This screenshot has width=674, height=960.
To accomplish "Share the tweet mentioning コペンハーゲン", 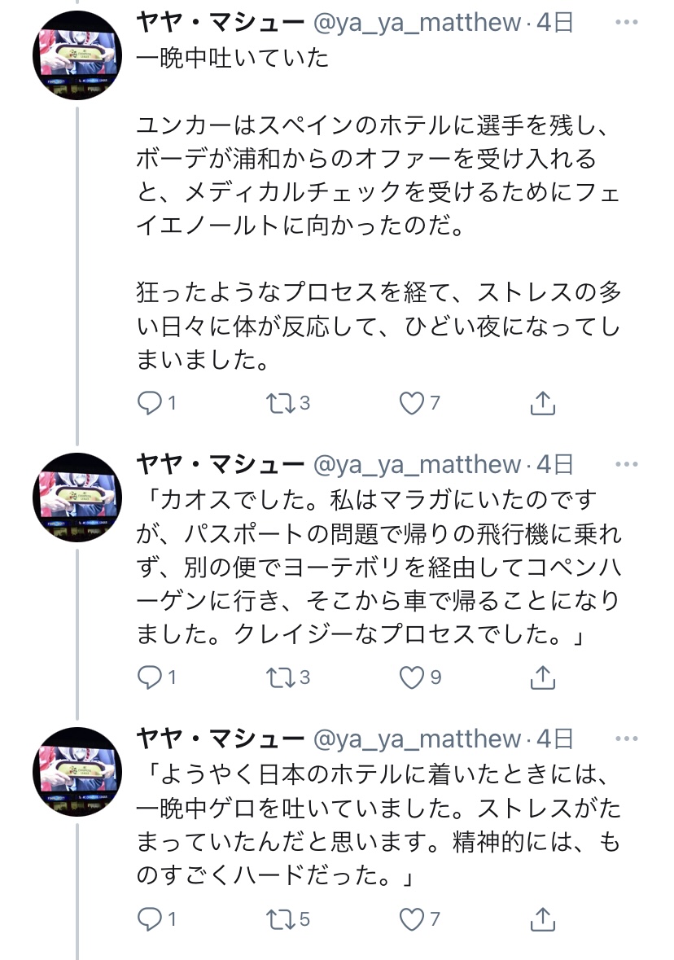I will click(542, 677).
